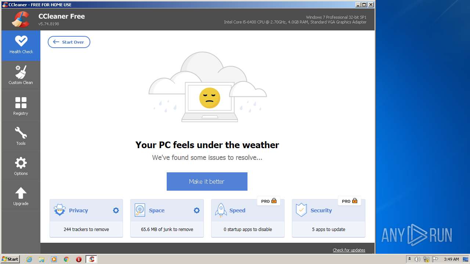Select '244 trackers to remove' text

click(x=86, y=230)
